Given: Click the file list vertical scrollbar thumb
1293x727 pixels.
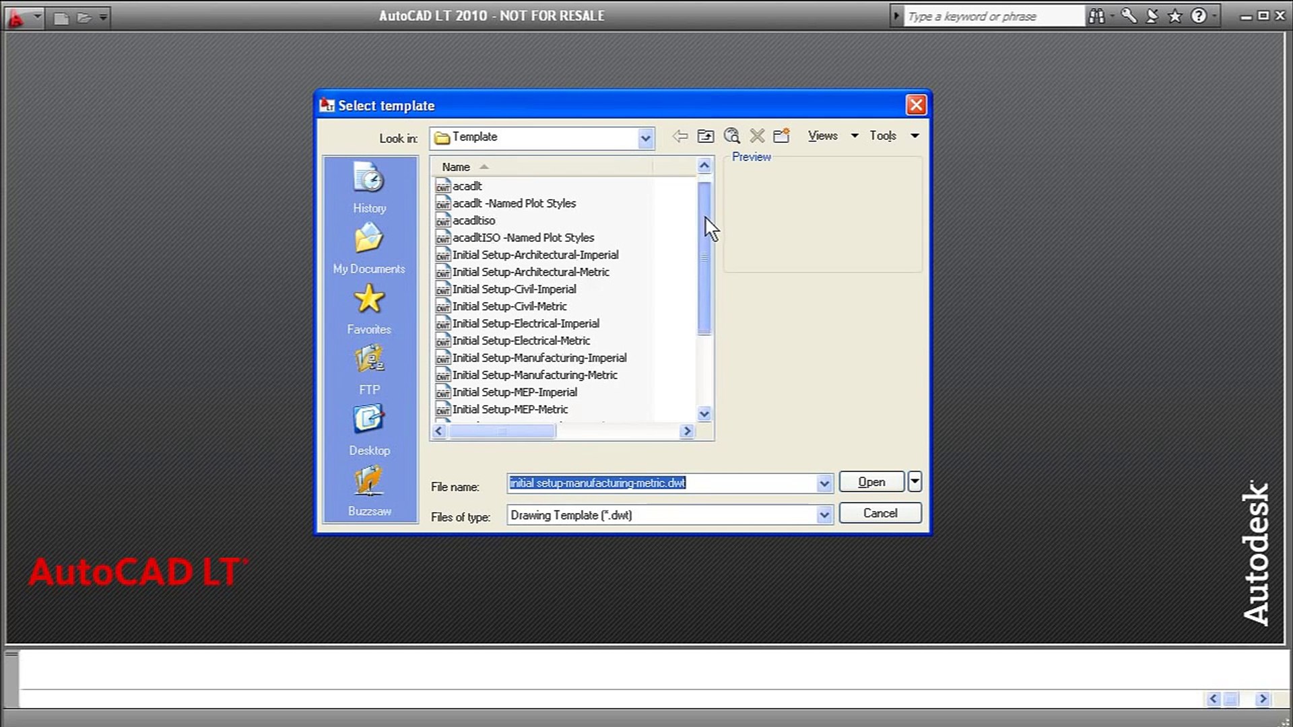Looking at the screenshot, I should coord(704,257).
